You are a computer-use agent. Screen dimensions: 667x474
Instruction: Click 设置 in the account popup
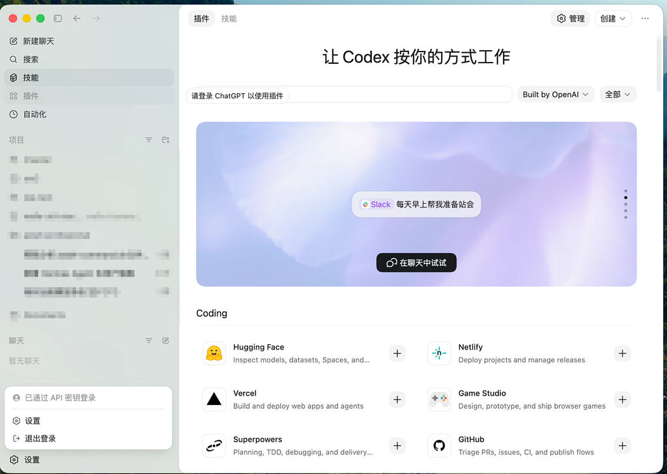(x=88, y=421)
